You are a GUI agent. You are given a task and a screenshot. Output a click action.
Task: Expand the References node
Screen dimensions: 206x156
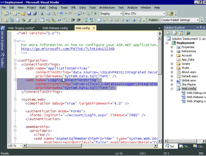click(172, 51)
